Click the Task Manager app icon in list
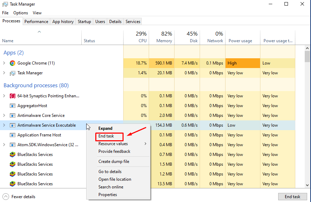 click(x=13, y=73)
